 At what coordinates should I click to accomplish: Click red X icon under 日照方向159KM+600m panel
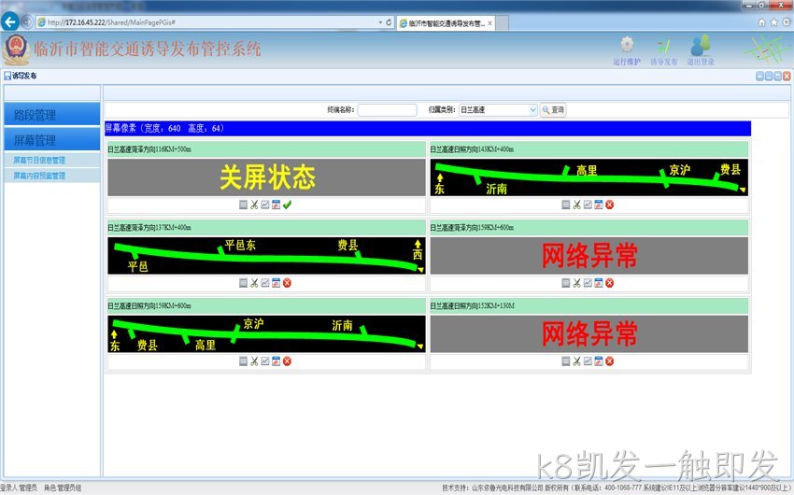tap(287, 361)
